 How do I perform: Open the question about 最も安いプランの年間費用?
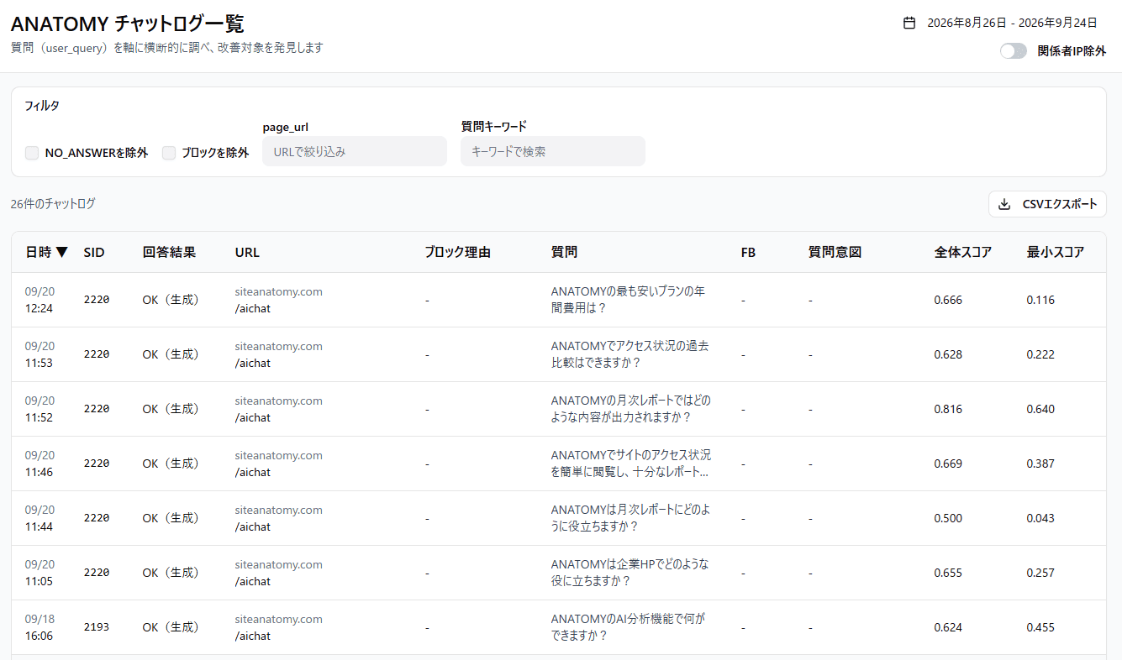click(x=629, y=300)
